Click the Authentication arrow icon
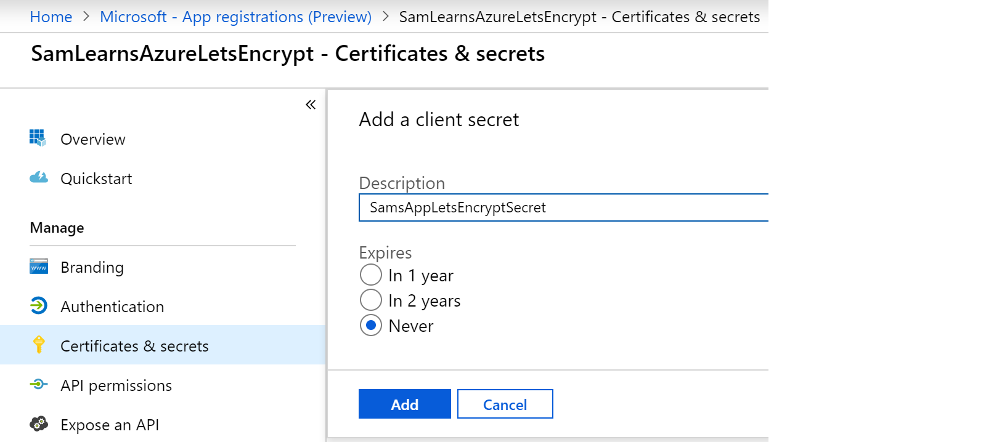The width and height of the screenshot is (986, 442). click(38, 305)
